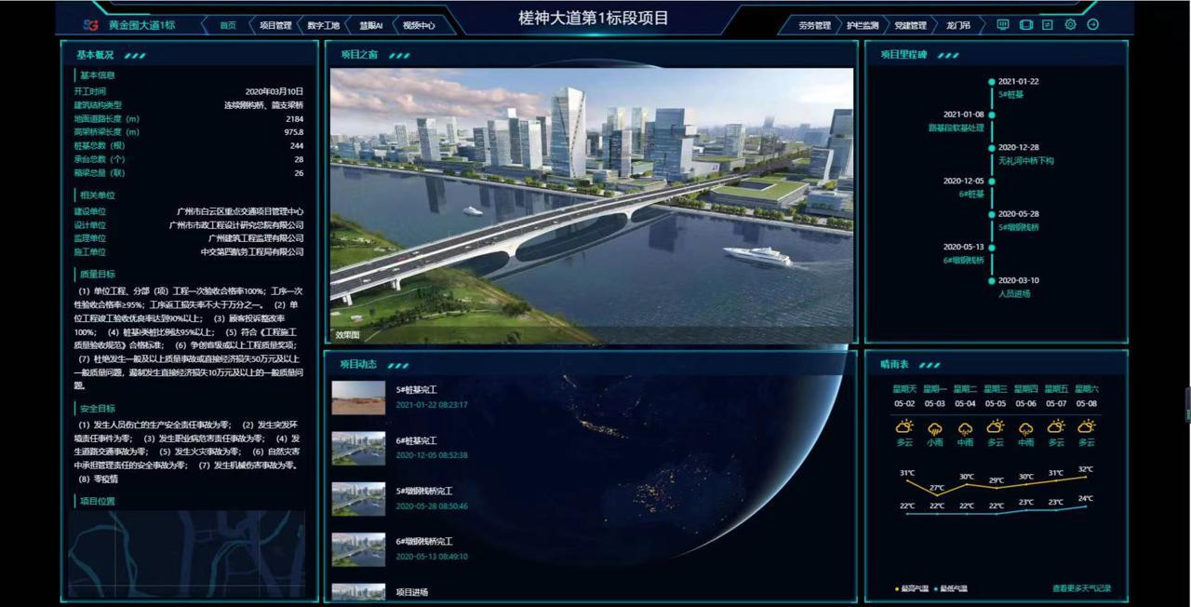Open the 护栏监测 tab
This screenshot has width=1191, height=607.
click(863, 26)
